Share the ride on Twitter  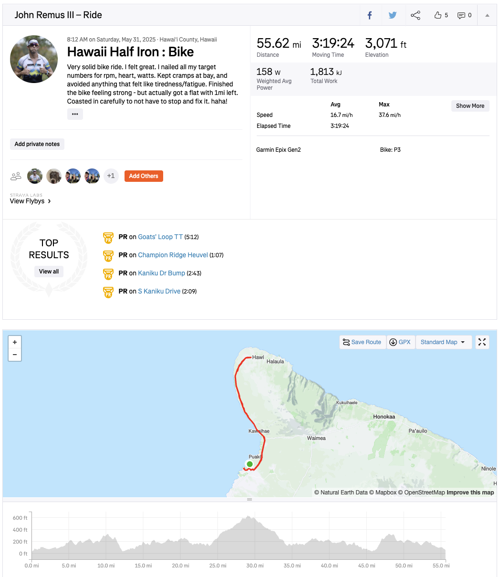392,15
